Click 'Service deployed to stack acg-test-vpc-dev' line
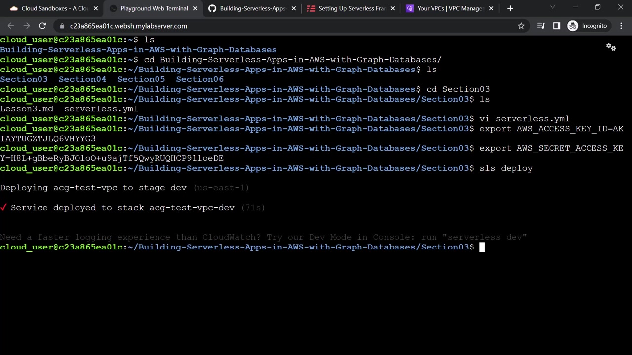632x355 pixels. point(133,208)
